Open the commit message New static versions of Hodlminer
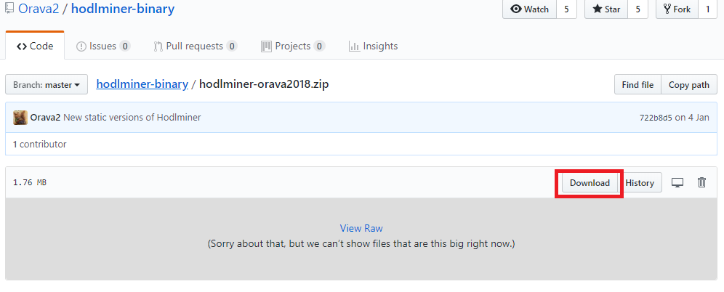The image size is (724, 292). point(132,118)
